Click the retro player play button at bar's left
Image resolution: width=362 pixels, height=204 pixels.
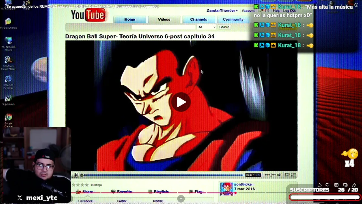[x=76, y=175]
